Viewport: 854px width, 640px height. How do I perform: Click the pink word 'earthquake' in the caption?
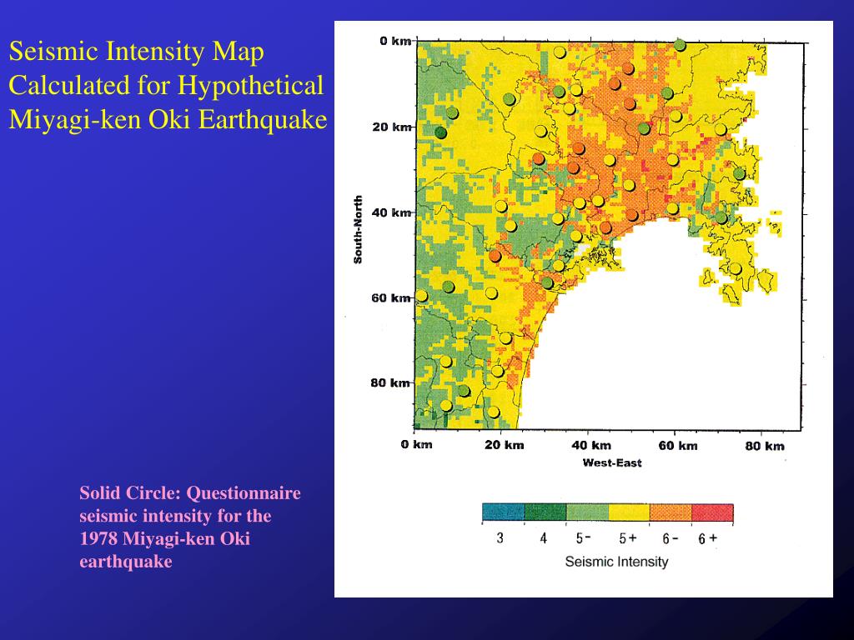click(x=126, y=561)
